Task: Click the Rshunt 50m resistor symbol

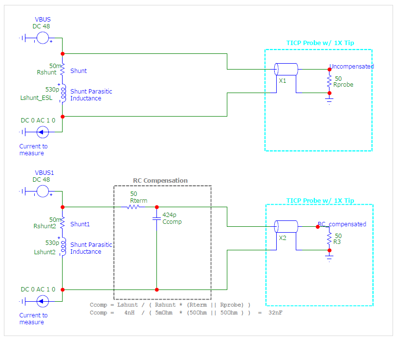Action: tap(63, 69)
